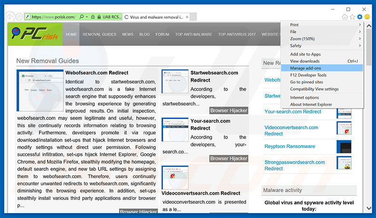Open NEWS navigation item
376x218 pixels.
tap(128, 34)
